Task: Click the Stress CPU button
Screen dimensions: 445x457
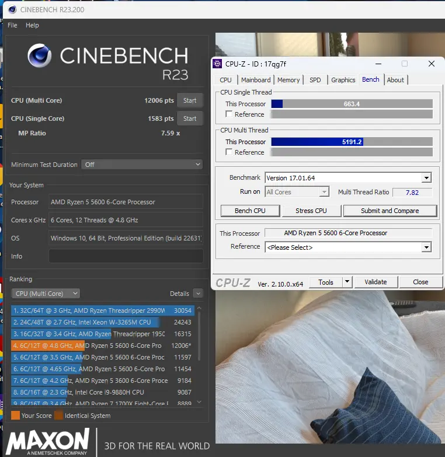Action: point(311,211)
